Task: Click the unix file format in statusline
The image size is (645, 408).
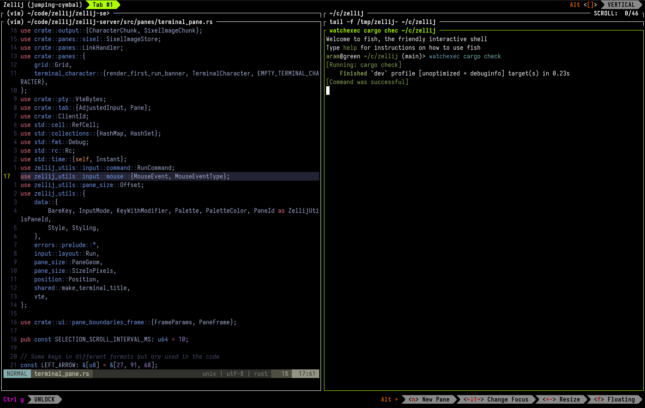Action: click(x=209, y=374)
